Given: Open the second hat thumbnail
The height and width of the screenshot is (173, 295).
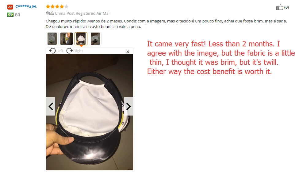Looking at the screenshot, I should (67, 39).
